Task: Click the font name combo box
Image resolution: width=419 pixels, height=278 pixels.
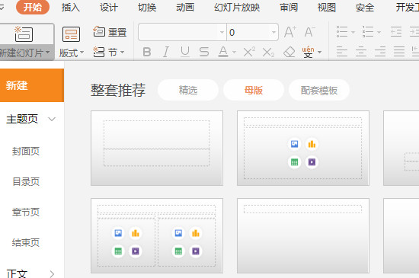Action: click(x=182, y=32)
